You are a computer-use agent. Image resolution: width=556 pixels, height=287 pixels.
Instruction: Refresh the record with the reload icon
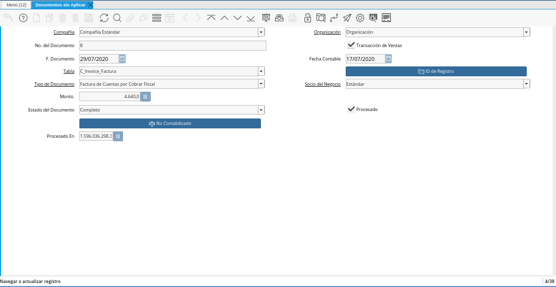[x=104, y=18]
